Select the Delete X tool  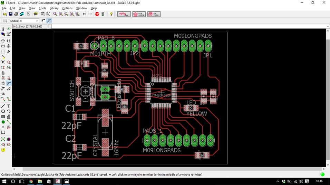tap(3, 62)
